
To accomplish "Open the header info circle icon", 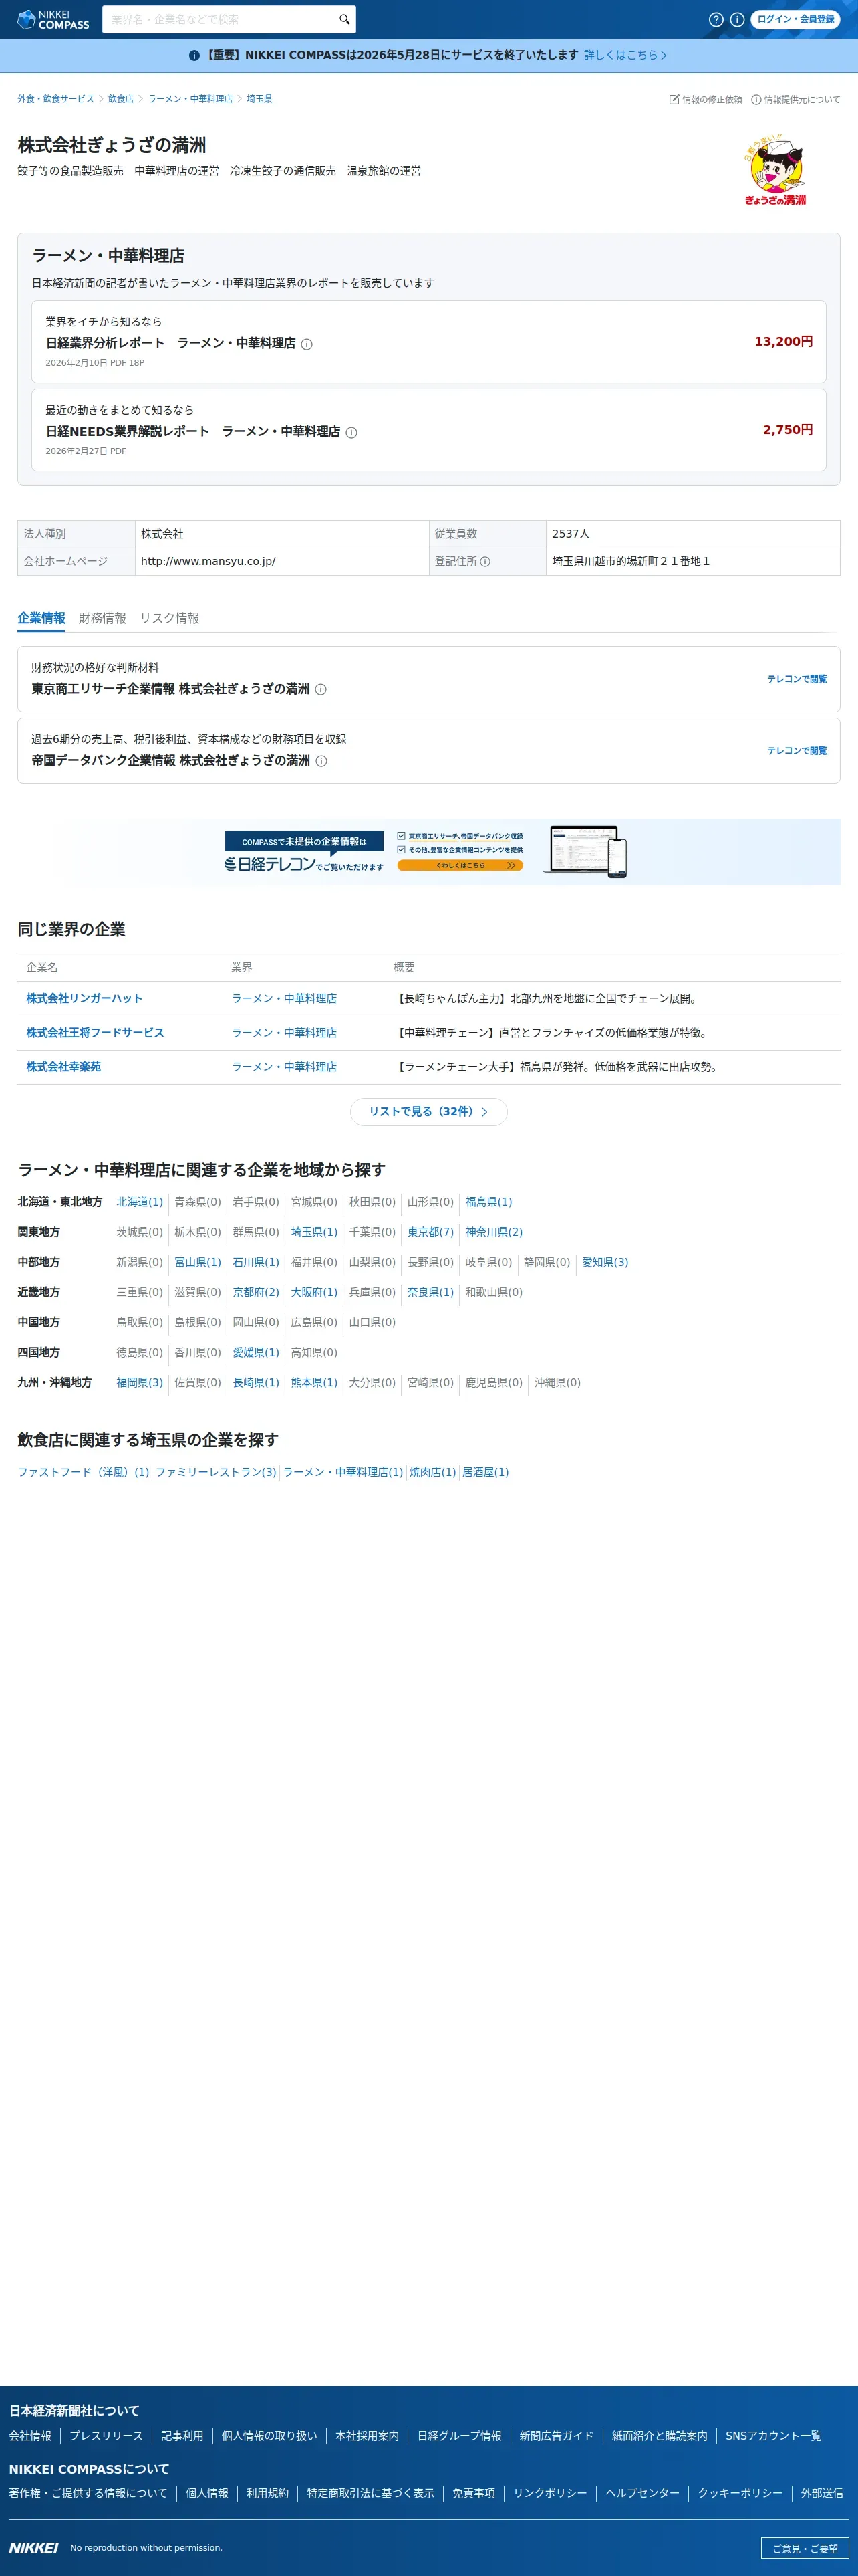I will [x=736, y=19].
